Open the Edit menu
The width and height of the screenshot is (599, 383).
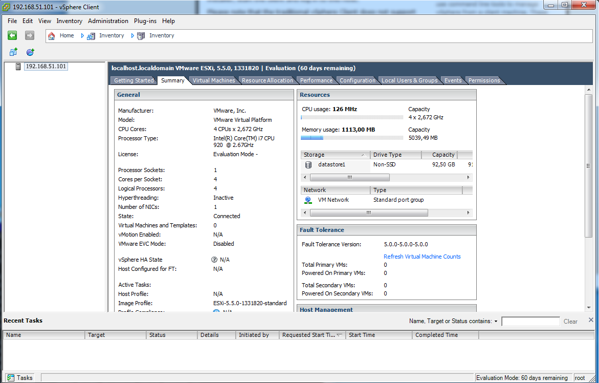tap(28, 21)
